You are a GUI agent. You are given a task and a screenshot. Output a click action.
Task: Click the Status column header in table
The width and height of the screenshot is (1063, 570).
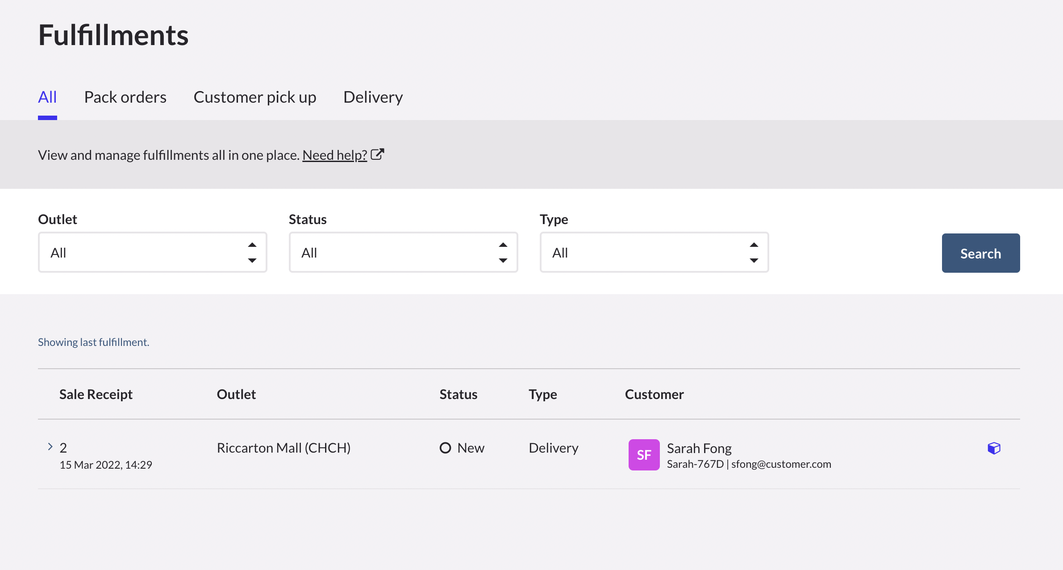[459, 395]
